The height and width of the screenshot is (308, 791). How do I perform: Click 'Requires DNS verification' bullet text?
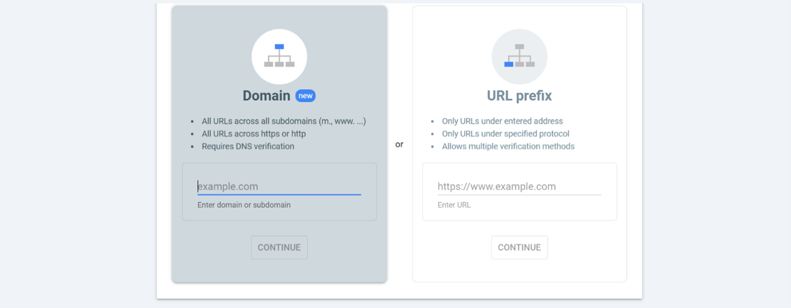pyautogui.click(x=248, y=147)
